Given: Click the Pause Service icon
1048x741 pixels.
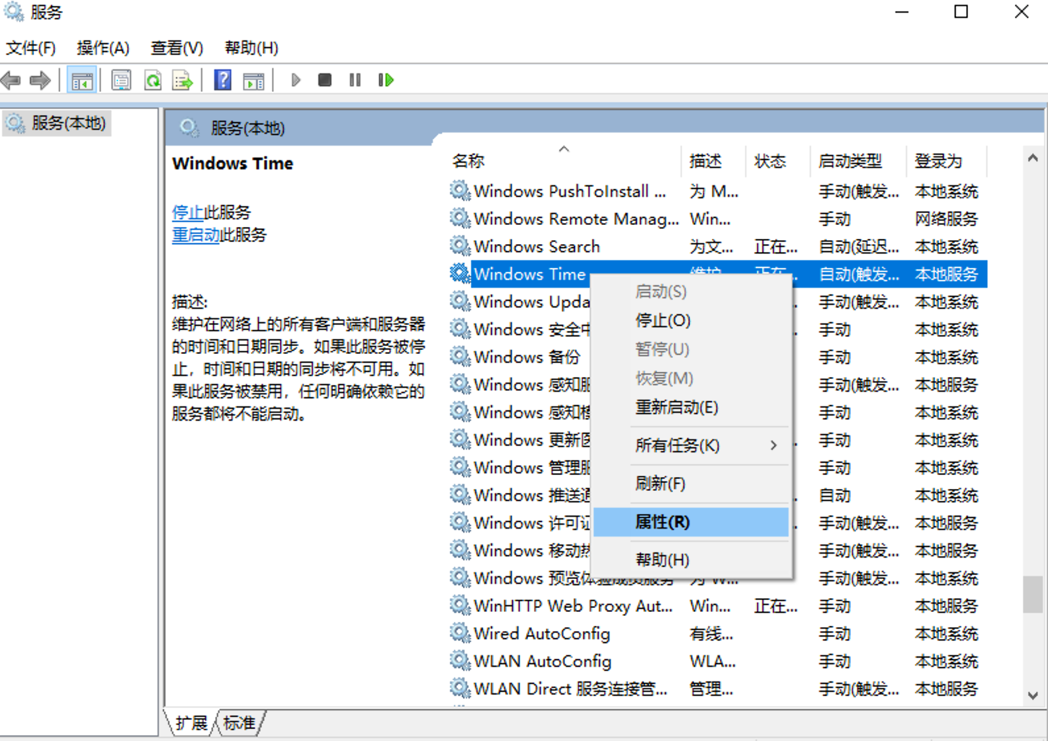Looking at the screenshot, I should (355, 80).
